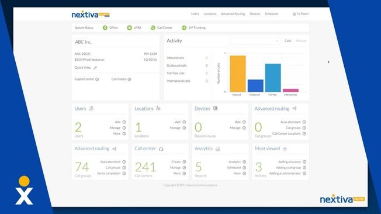Open Auto attendant in the 74 Call groups card
Image resolution: width=381 pixels, height=214 pixels.
(113, 162)
